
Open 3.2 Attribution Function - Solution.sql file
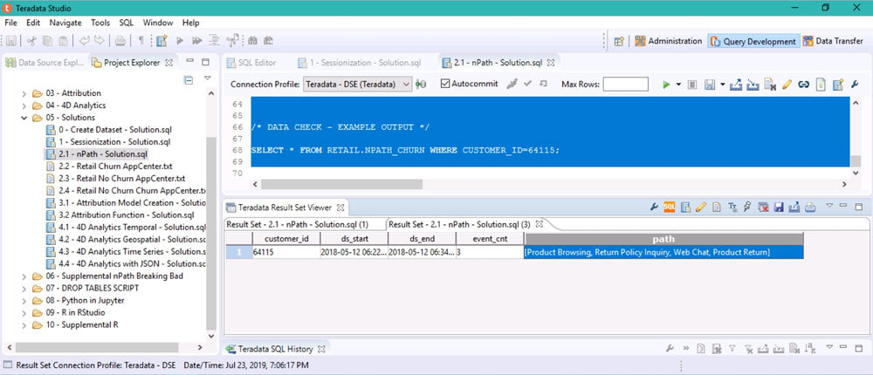pyautogui.click(x=126, y=215)
